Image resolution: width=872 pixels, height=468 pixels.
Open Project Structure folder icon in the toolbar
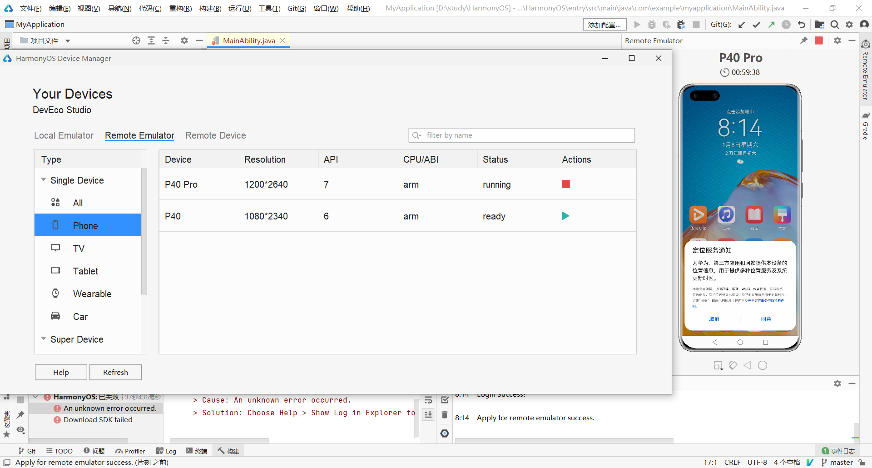[x=820, y=25]
